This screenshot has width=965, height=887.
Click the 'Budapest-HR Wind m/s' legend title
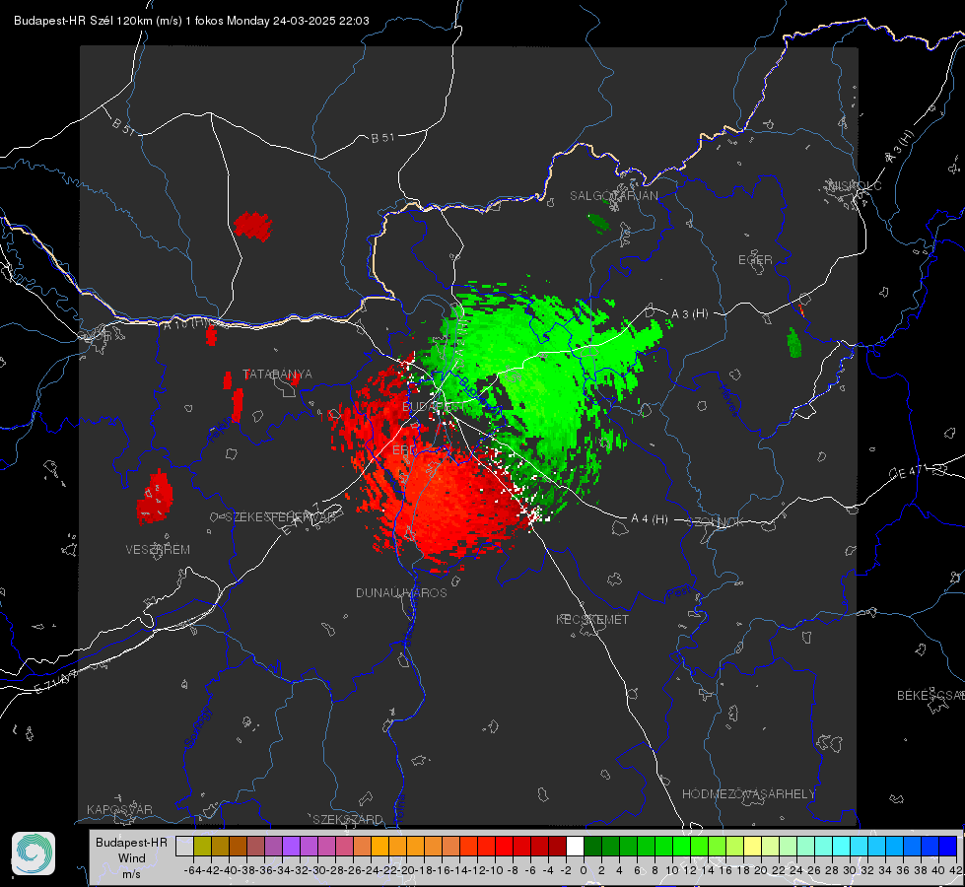[131, 858]
